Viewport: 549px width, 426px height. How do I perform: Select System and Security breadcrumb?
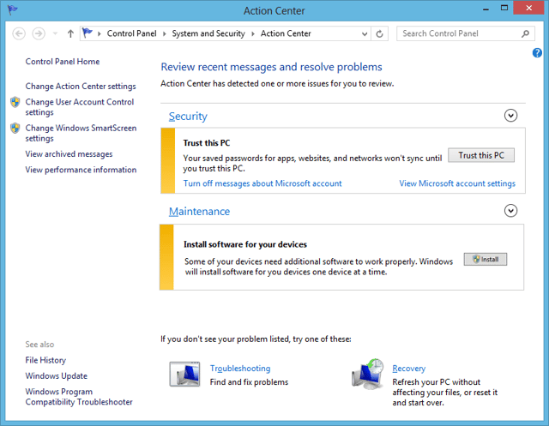[x=208, y=33]
